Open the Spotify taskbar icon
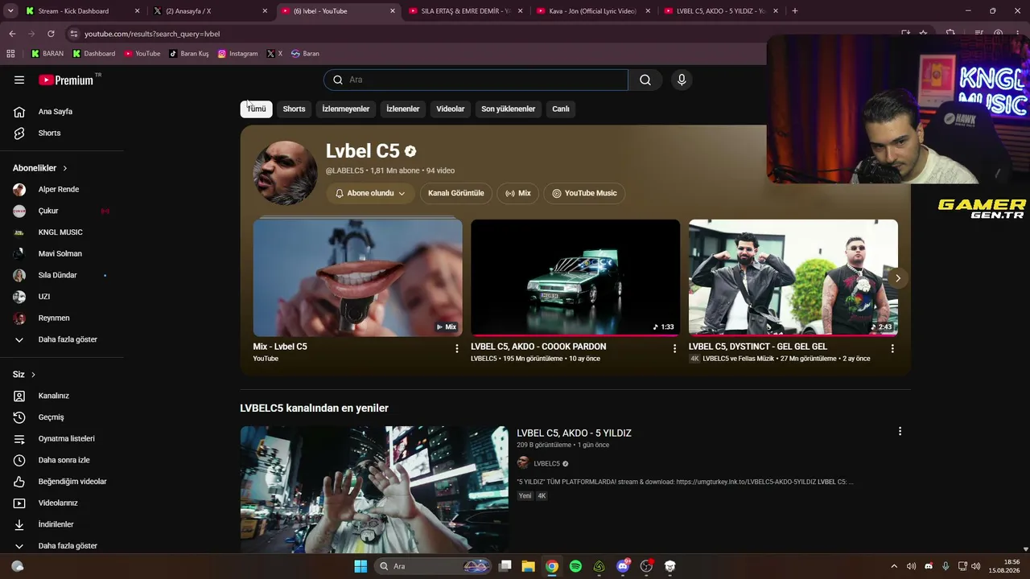The height and width of the screenshot is (579, 1030). click(x=575, y=566)
